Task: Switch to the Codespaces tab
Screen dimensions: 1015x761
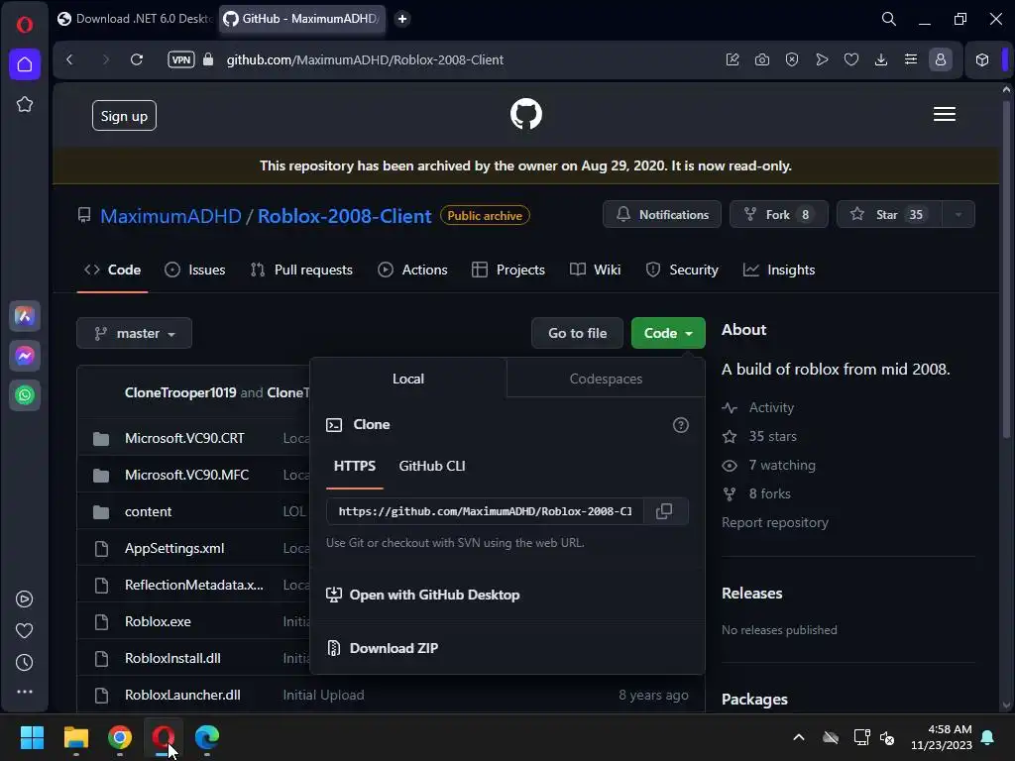Action: point(606,379)
